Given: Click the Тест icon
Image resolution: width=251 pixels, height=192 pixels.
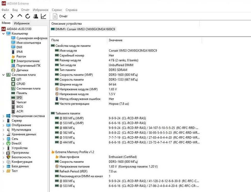Looking at the screenshot, I should 8,171.
